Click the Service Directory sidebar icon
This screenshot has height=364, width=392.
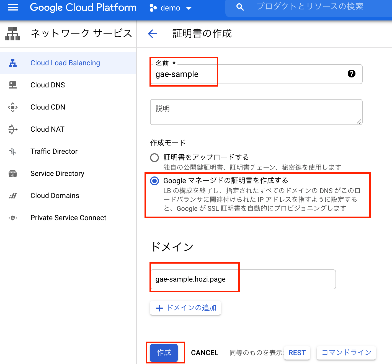(x=13, y=173)
